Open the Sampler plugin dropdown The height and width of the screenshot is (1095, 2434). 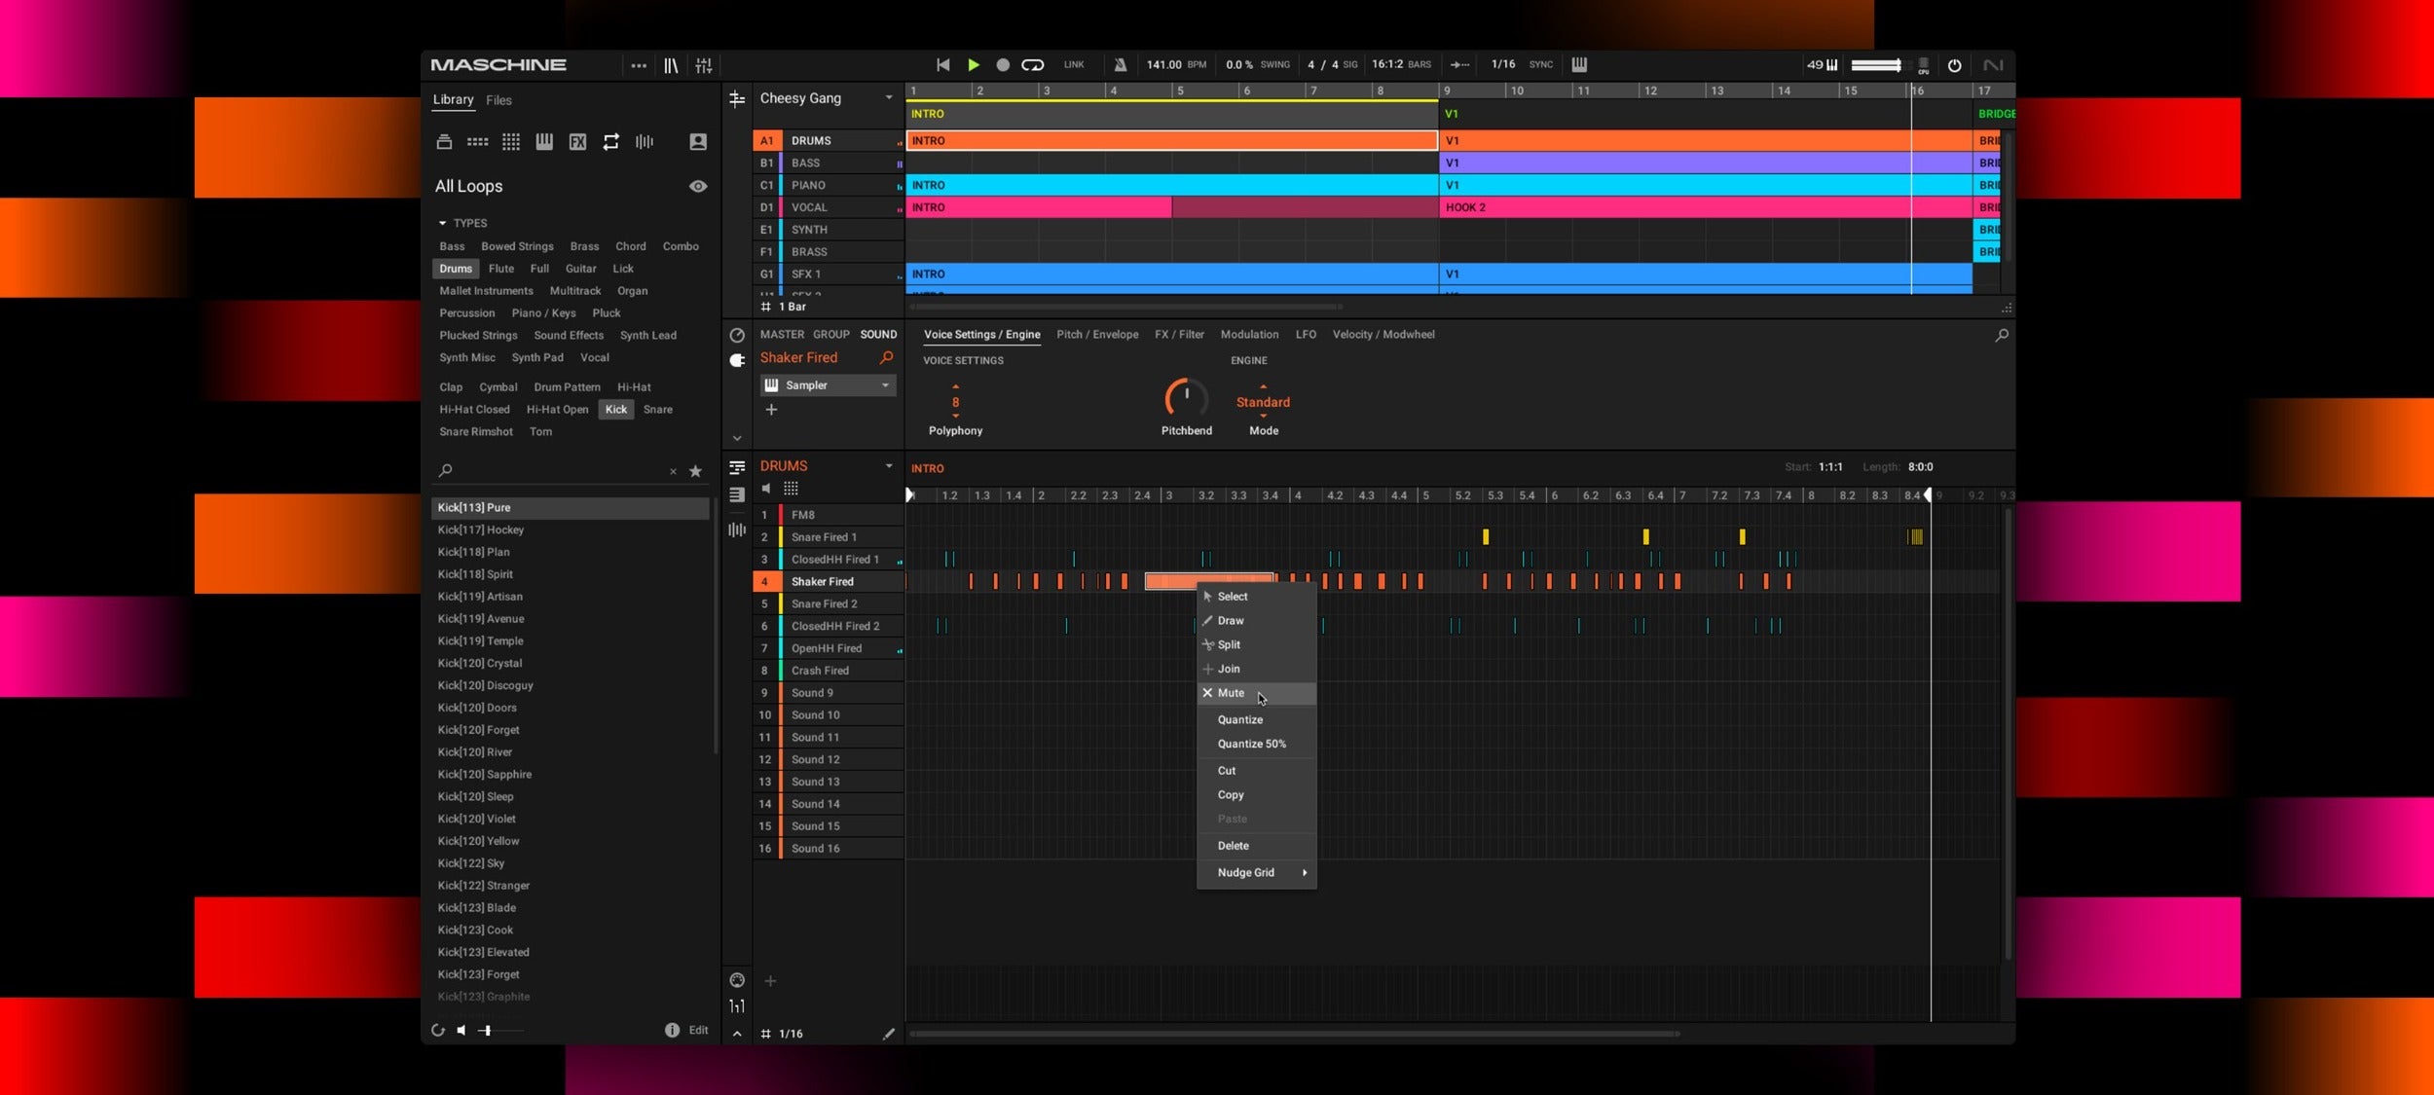coord(885,385)
